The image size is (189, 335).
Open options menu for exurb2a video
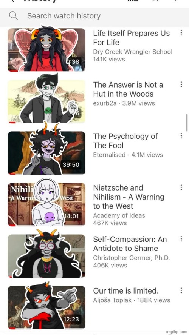coord(181,85)
